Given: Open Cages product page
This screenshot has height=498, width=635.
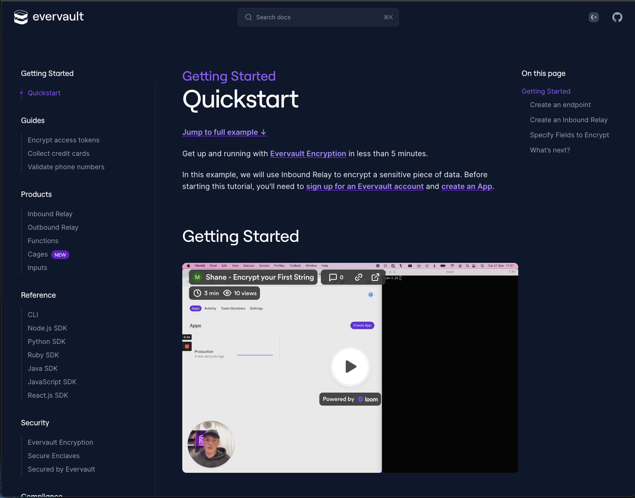Looking at the screenshot, I should click(x=38, y=254).
